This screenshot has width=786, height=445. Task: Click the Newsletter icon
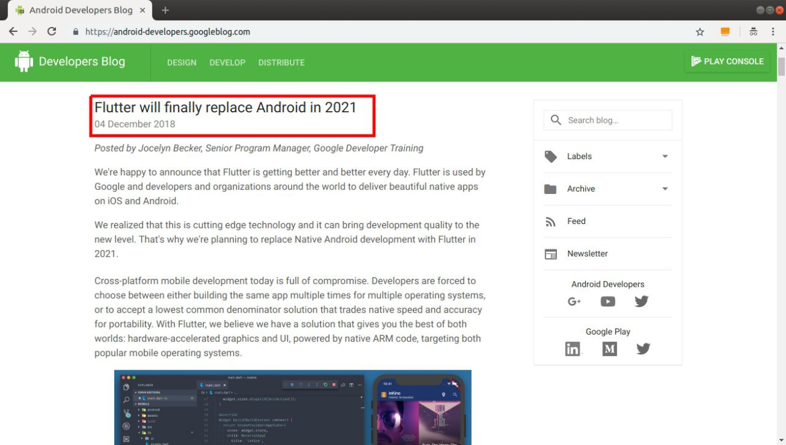[551, 254]
